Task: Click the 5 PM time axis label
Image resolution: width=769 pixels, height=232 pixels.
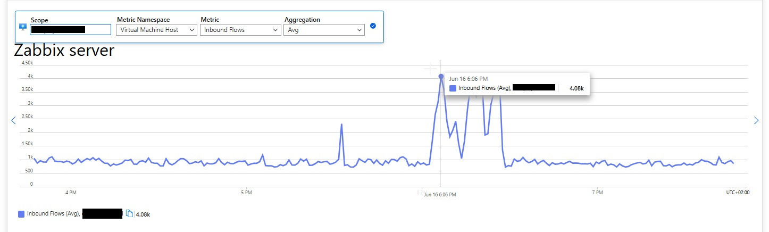Action: click(246, 192)
